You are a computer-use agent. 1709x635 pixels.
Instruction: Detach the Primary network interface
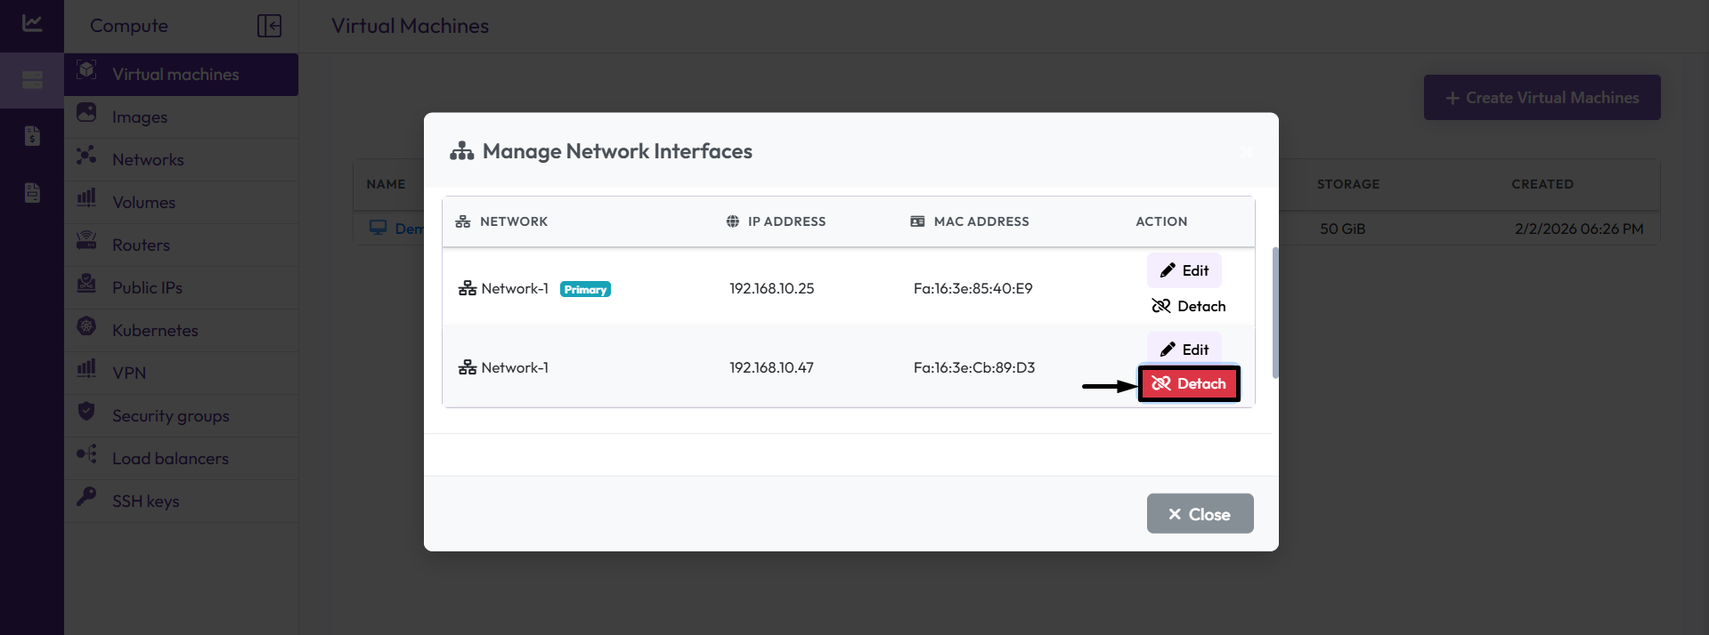pos(1188,306)
